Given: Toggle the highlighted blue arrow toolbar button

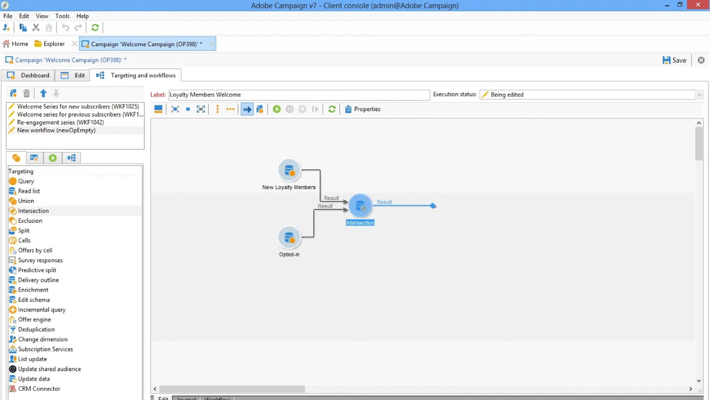Looking at the screenshot, I should click(247, 109).
